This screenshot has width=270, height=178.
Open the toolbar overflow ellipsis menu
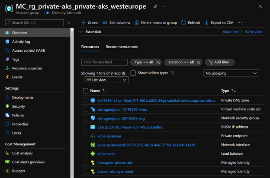(240, 23)
